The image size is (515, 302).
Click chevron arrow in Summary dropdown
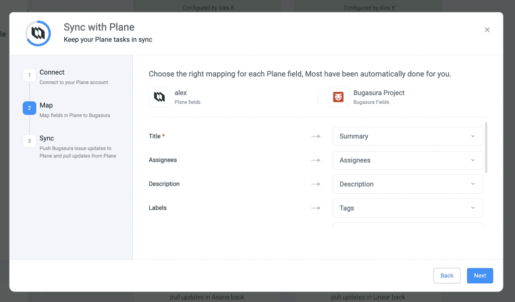pos(473,136)
